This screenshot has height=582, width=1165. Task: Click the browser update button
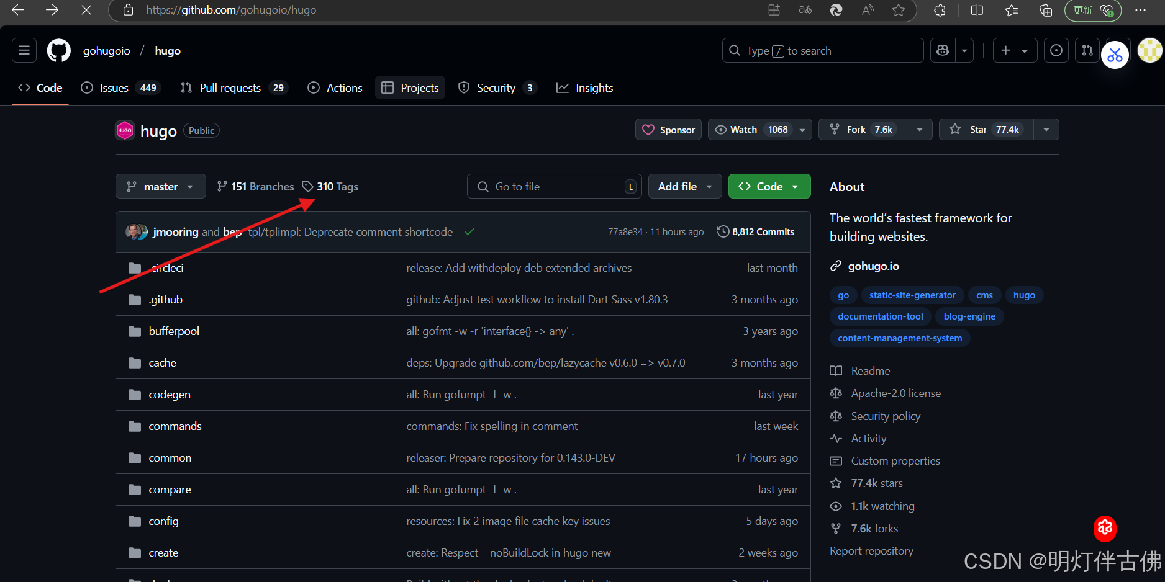click(x=1093, y=10)
